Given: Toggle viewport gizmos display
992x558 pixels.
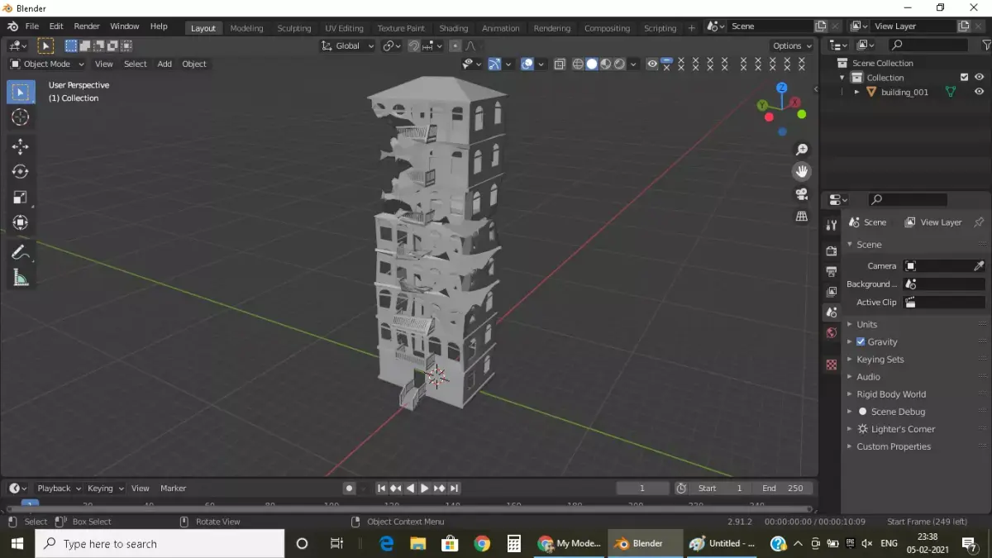Looking at the screenshot, I should point(494,64).
